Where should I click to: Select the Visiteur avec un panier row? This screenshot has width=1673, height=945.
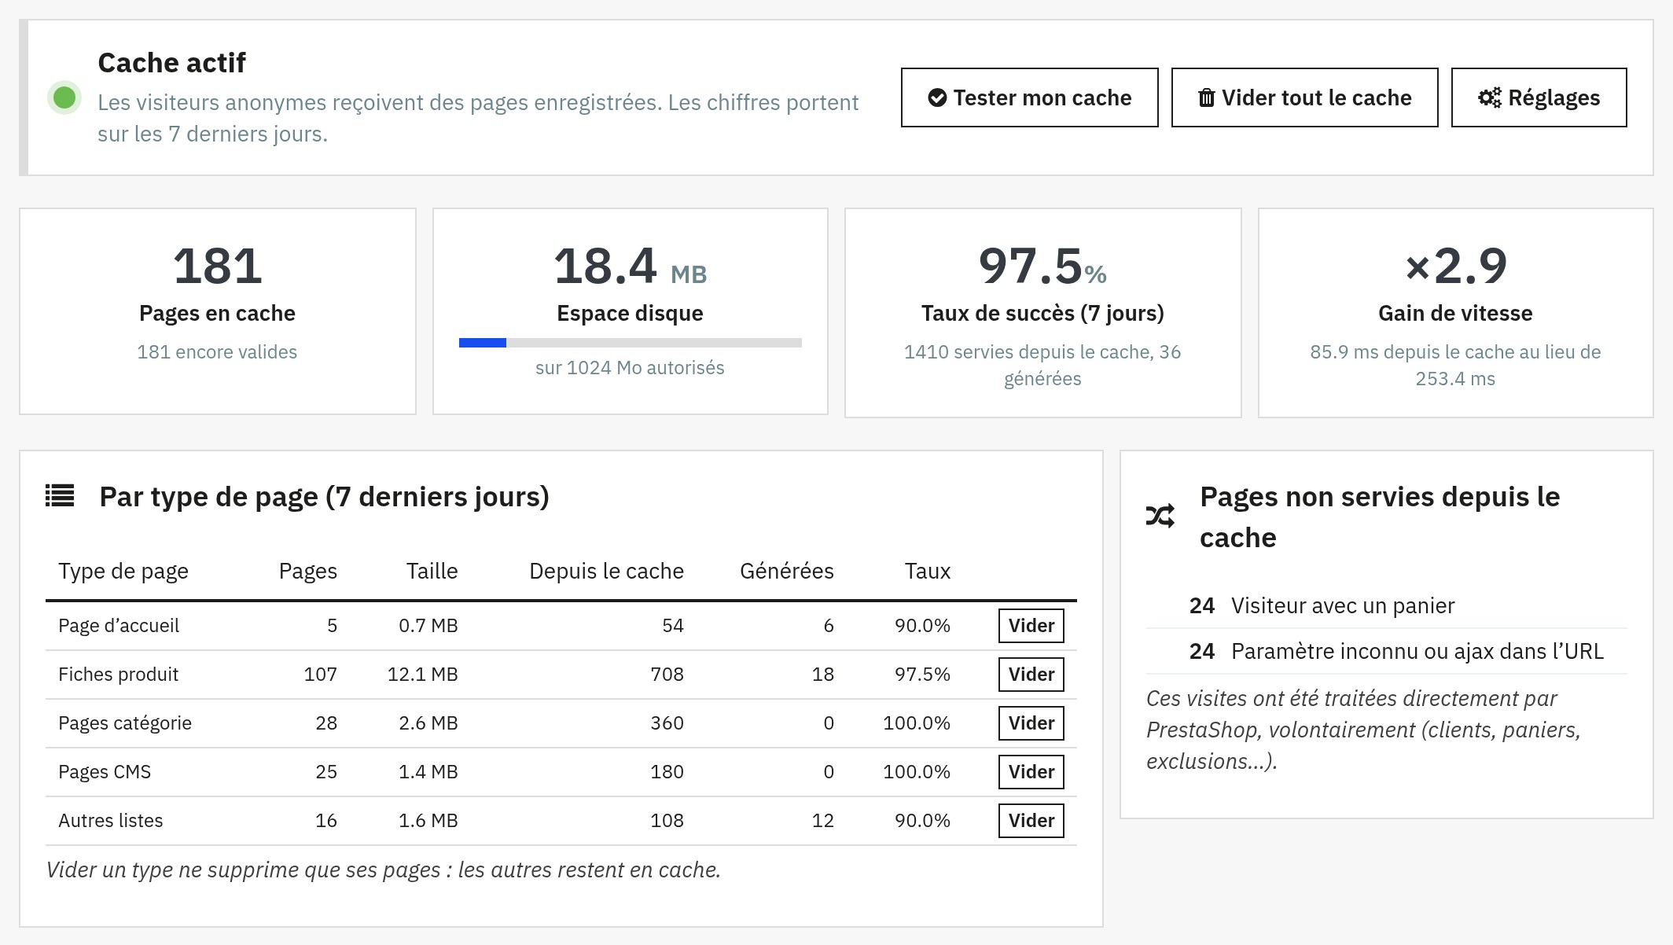point(1386,605)
